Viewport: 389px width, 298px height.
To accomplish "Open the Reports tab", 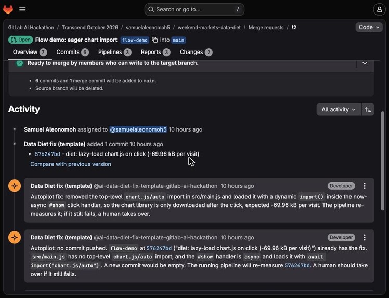I will tap(155, 52).
